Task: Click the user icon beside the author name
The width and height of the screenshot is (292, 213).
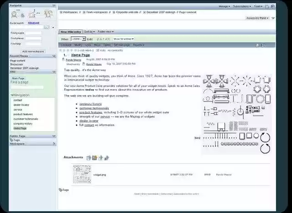Action: point(63,60)
